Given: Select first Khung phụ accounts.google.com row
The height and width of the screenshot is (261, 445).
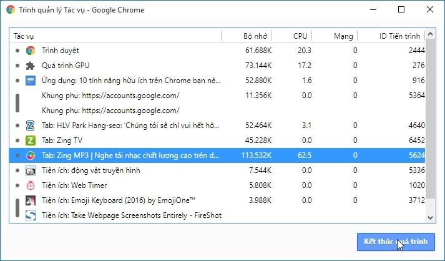Looking at the screenshot, I should click(x=217, y=96).
